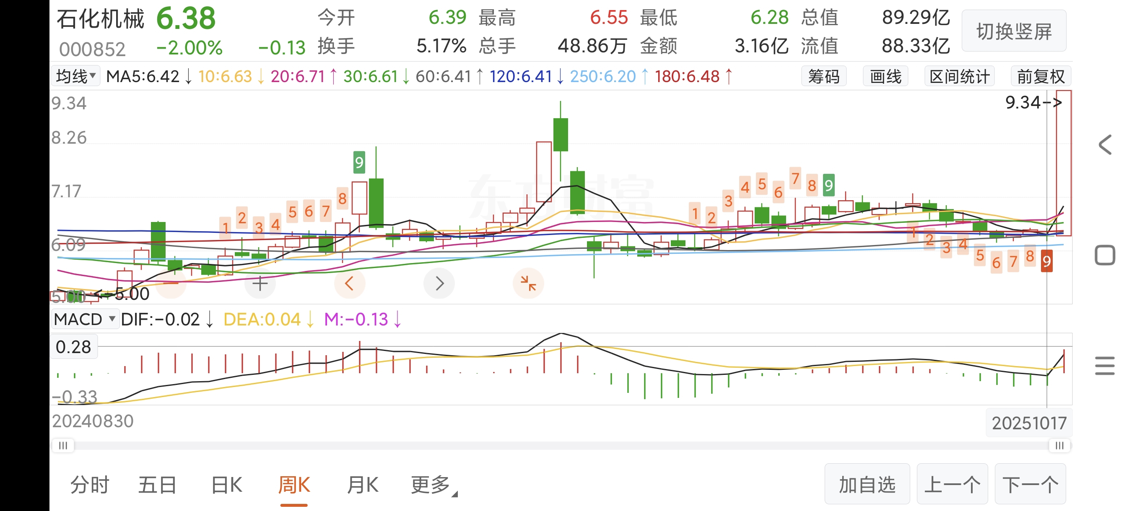Tap the three-line recents menu icon

tap(1105, 366)
